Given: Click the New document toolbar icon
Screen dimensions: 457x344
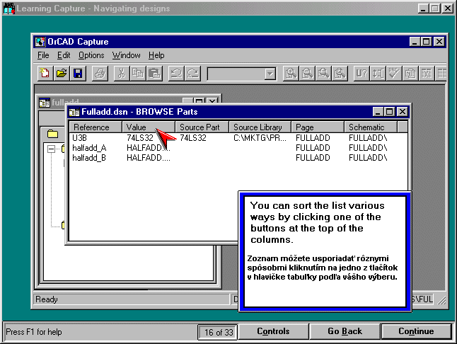Looking at the screenshot, I should pos(45,73).
